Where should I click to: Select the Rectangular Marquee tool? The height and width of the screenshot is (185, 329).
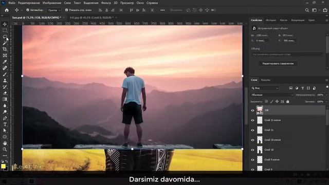(5, 30)
